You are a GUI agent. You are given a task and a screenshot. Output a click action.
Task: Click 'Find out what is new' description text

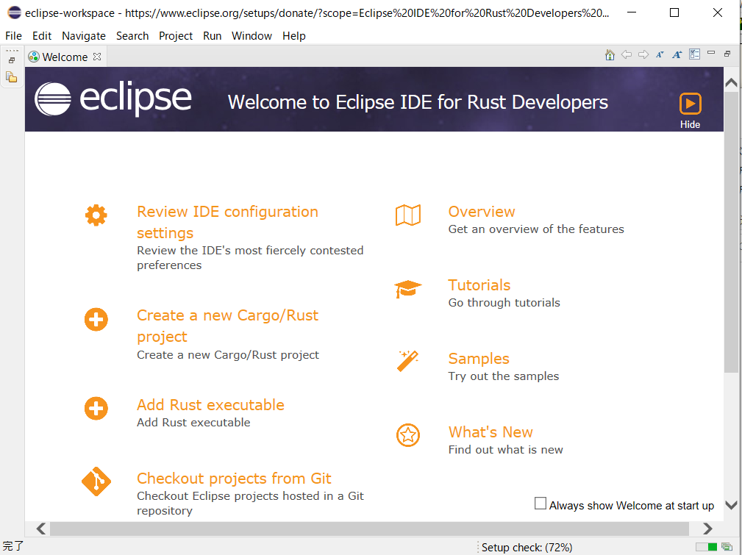tap(505, 449)
